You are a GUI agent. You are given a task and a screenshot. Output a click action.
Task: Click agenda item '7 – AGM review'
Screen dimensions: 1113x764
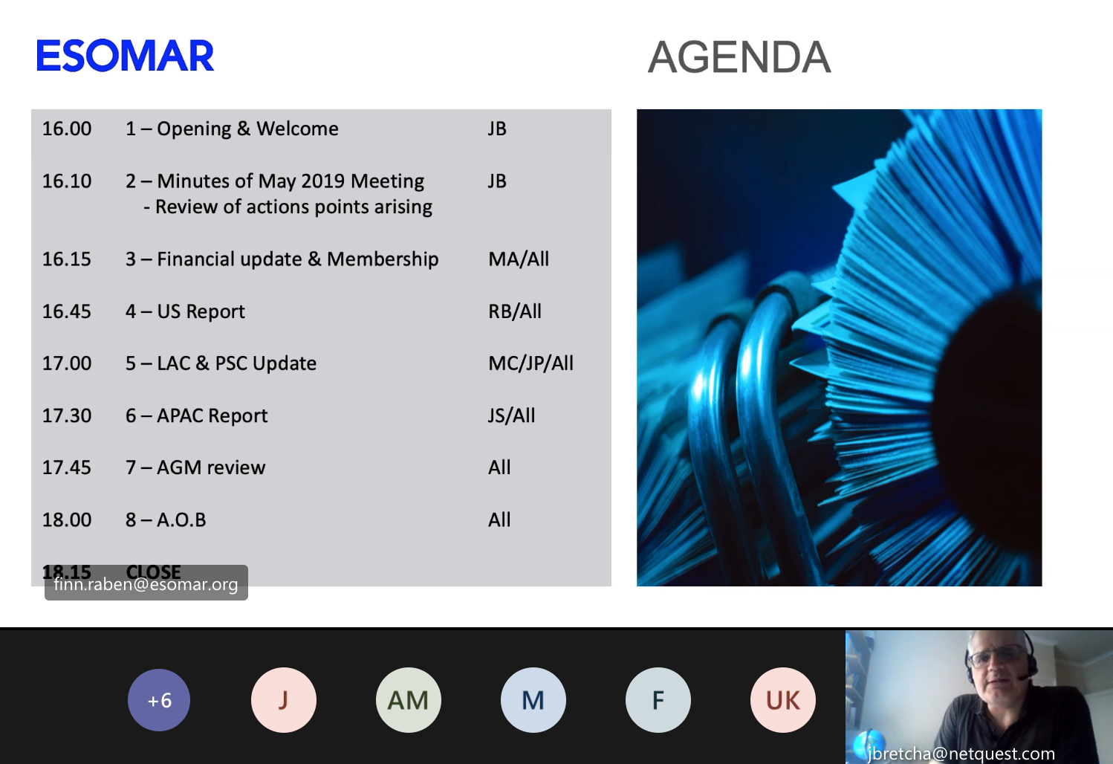point(195,467)
